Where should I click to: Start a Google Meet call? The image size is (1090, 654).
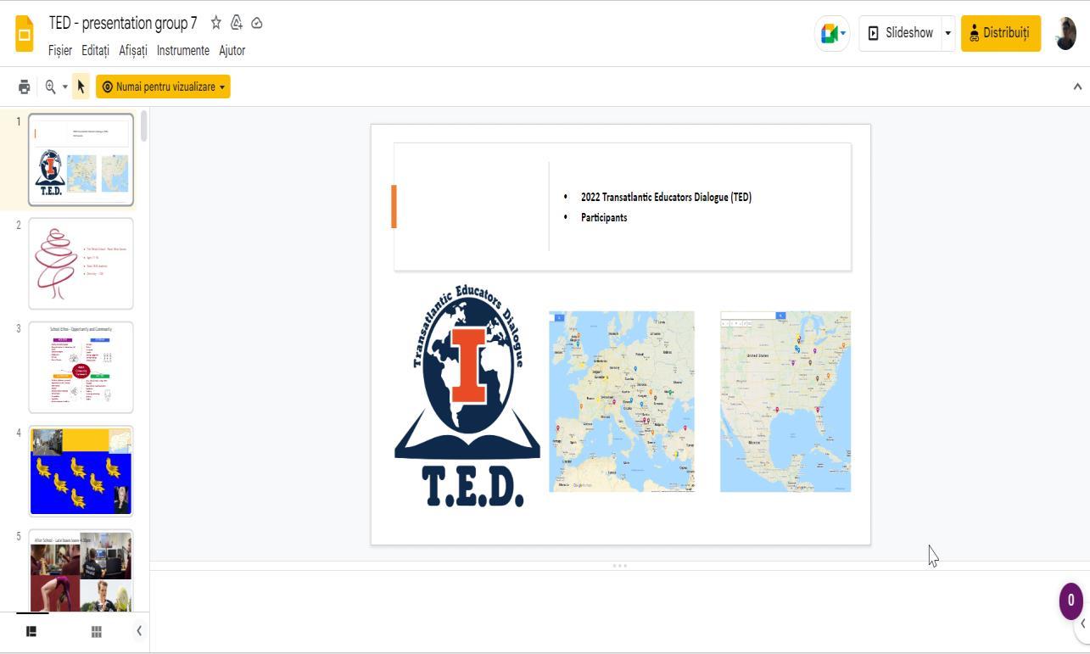[832, 33]
